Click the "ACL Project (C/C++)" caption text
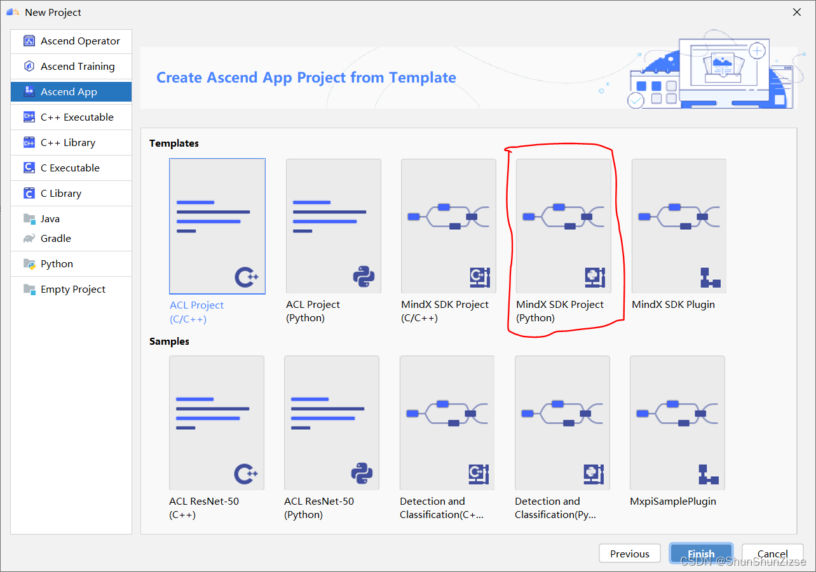Viewport: 816px width, 572px height. tap(196, 312)
